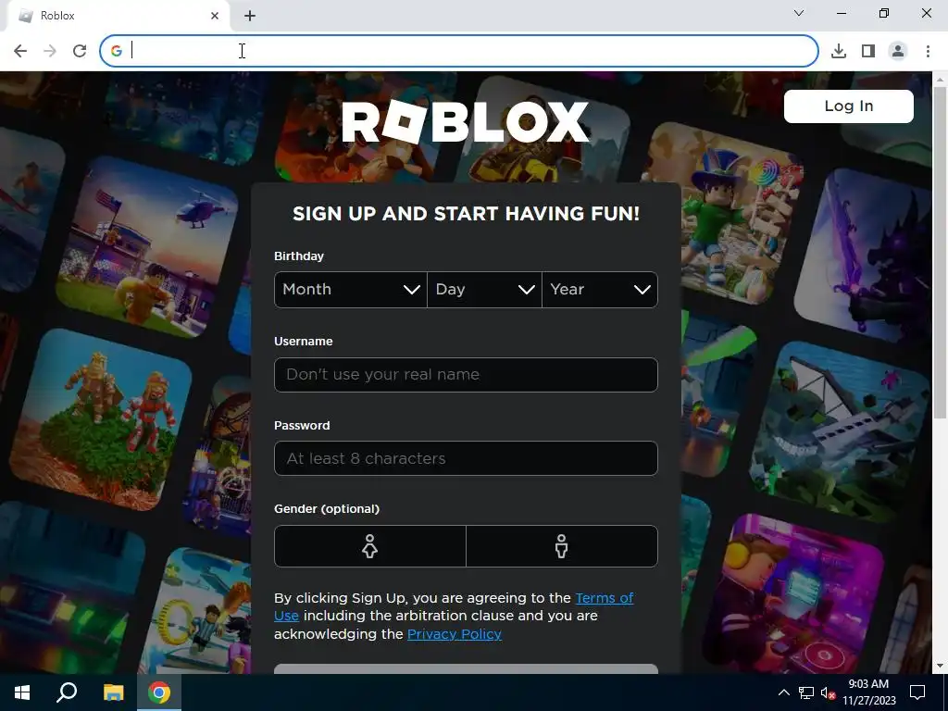Screen dimensions: 948x711
Task: Click the Log In button
Action: coord(849,106)
